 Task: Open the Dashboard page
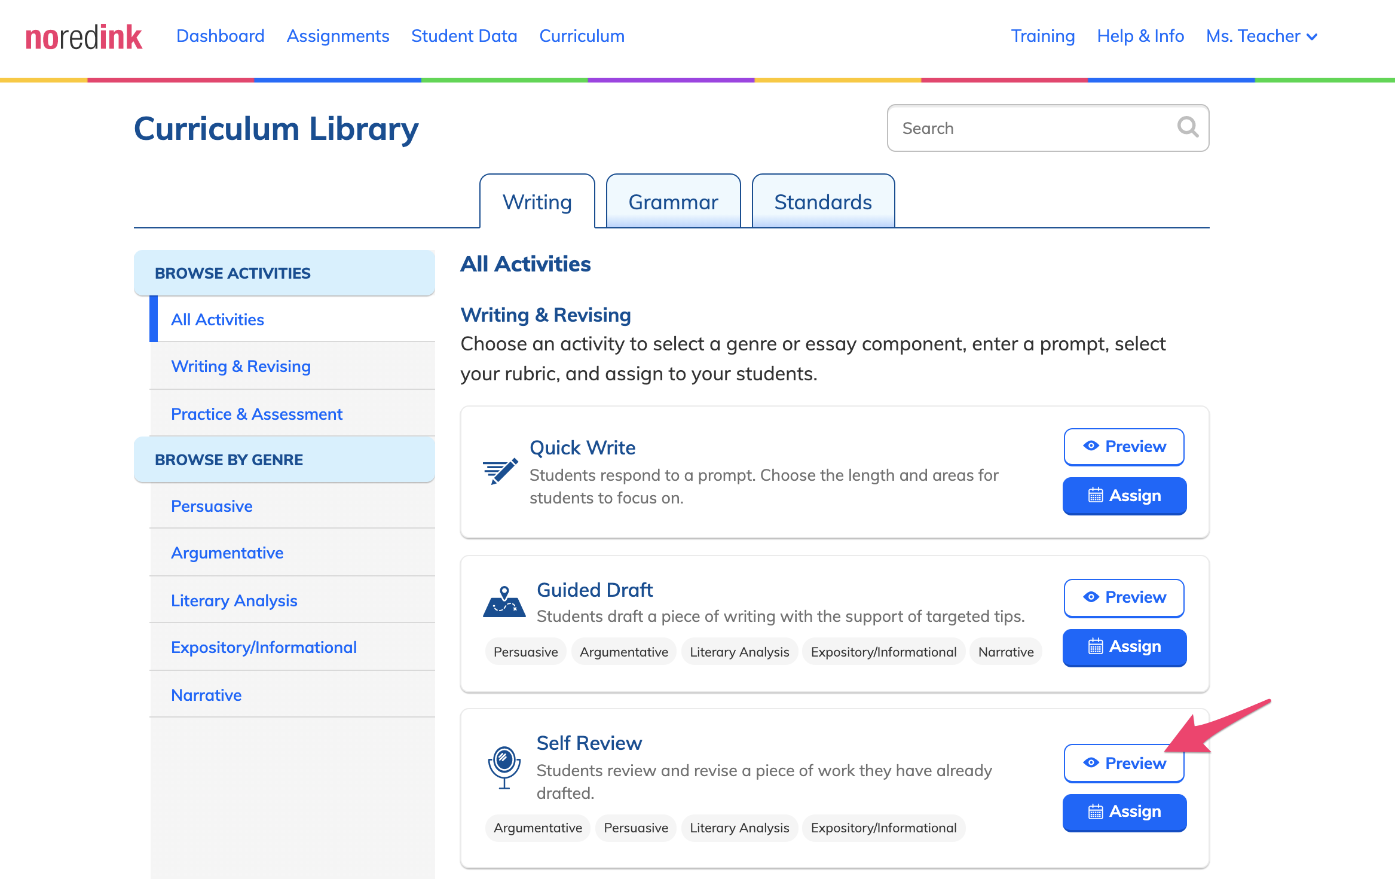coord(221,36)
